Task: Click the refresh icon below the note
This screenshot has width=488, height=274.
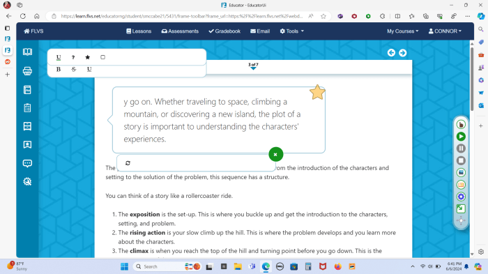Action: [x=128, y=163]
